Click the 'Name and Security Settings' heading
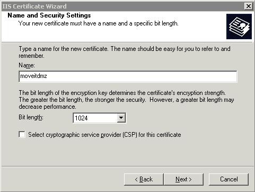The image size is (255, 192). pos(49,15)
